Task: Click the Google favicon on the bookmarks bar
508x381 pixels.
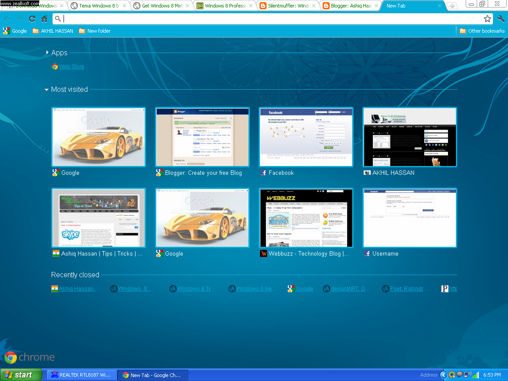Action: [5, 31]
